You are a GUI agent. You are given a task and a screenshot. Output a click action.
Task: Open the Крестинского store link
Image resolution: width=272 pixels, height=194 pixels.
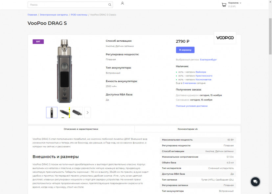[204, 76]
